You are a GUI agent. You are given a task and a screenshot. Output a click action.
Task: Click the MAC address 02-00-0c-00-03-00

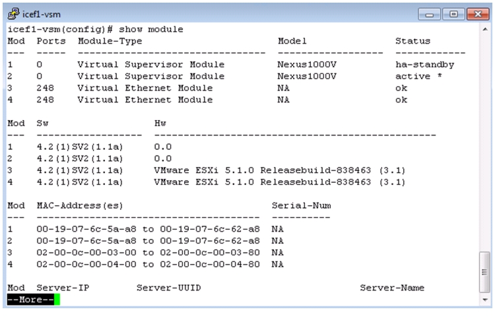pos(86,253)
